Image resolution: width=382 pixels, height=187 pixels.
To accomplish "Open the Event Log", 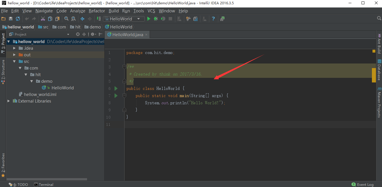I will point(362,185).
